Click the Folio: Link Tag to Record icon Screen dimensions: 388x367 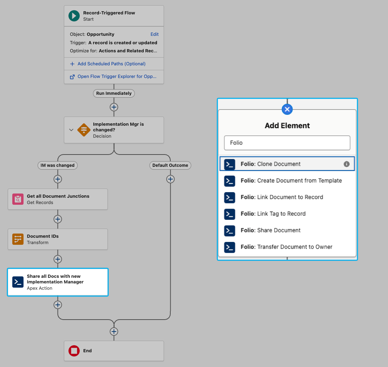point(230,214)
